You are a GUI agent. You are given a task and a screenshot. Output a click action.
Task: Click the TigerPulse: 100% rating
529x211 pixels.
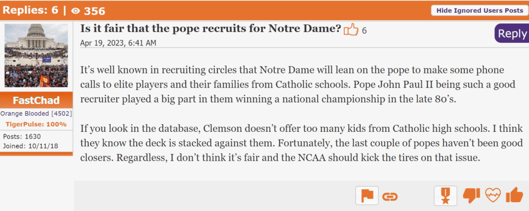click(x=36, y=124)
